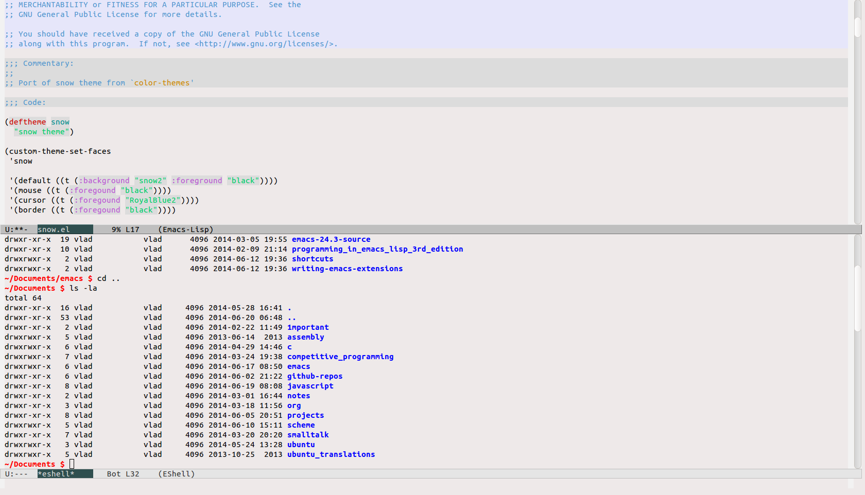865x495 pixels.
Task: Click the "RoyalBlue2" color string
Action: tap(153, 200)
